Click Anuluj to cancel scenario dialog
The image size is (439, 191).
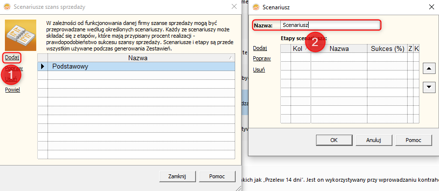(374, 140)
